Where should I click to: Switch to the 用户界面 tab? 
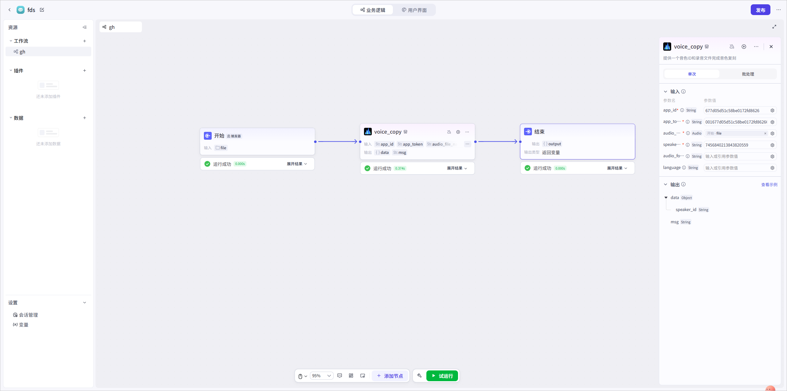(414, 10)
